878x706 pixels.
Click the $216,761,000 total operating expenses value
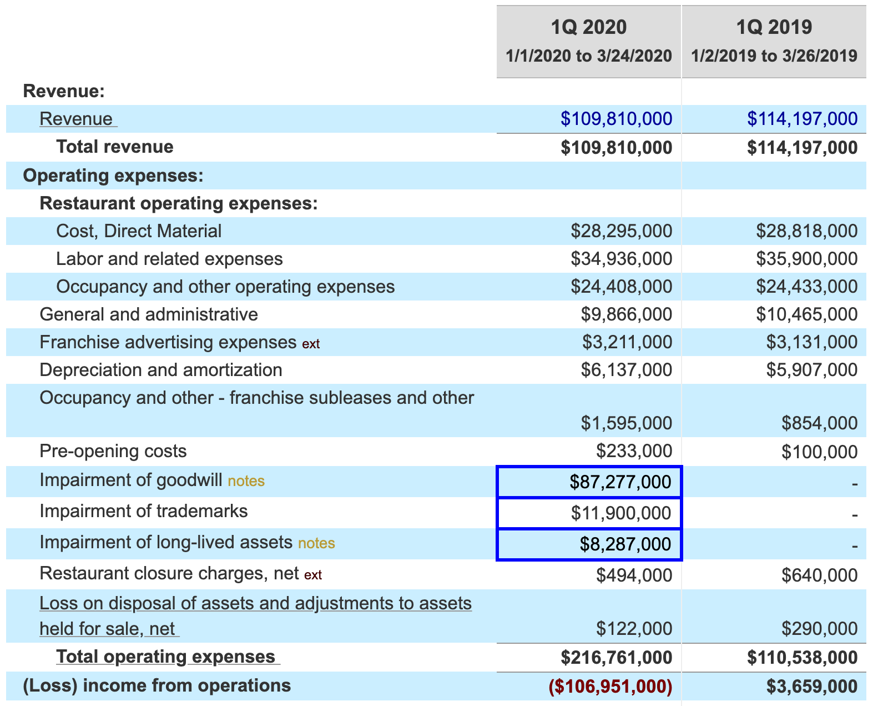pos(616,658)
